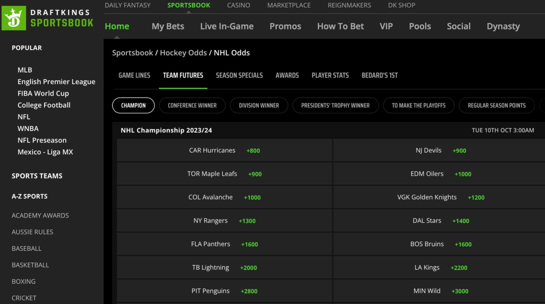Open FIBA World Cup in the sidebar
The width and height of the screenshot is (545, 304).
43,93
